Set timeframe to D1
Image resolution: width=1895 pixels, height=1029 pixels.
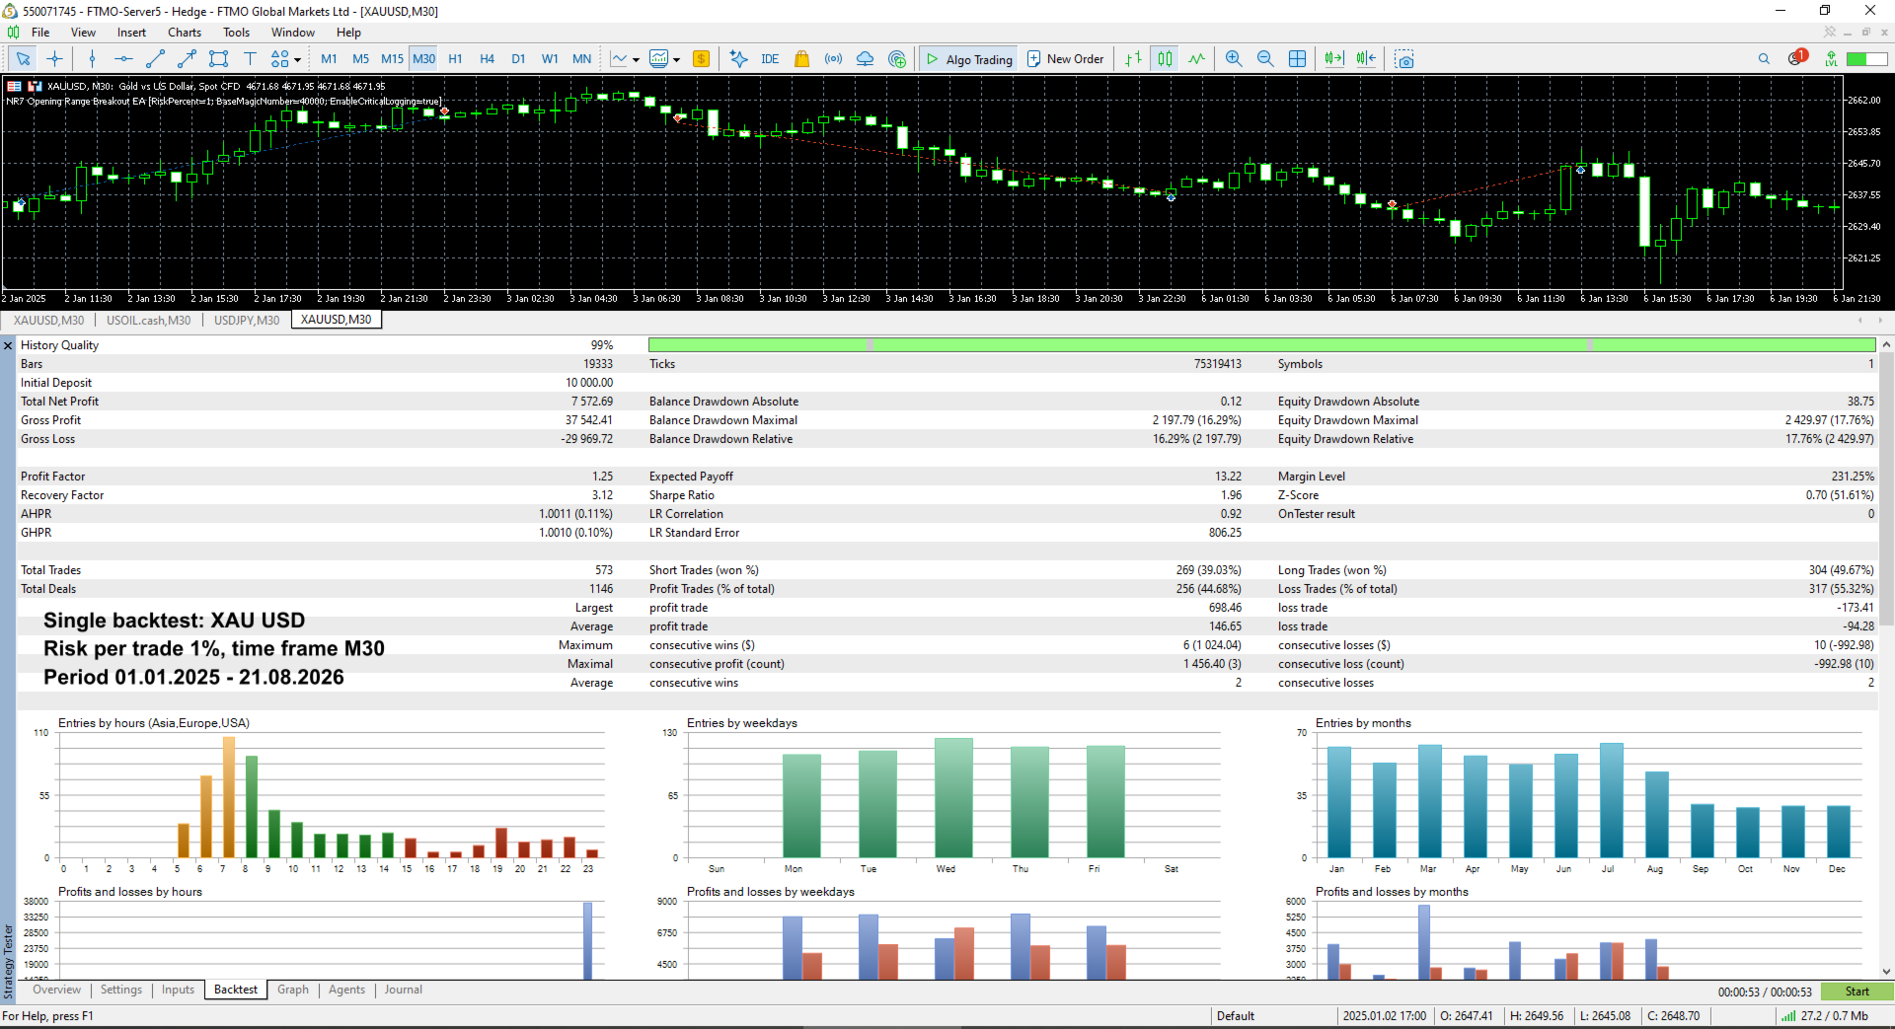[518, 59]
